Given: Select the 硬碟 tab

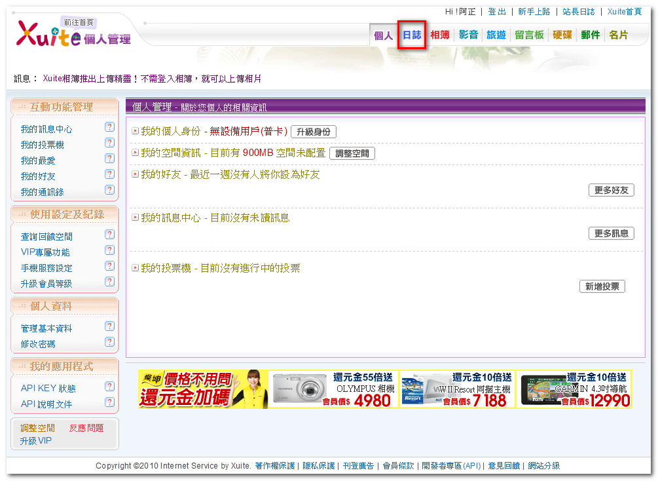Looking at the screenshot, I should (562, 35).
